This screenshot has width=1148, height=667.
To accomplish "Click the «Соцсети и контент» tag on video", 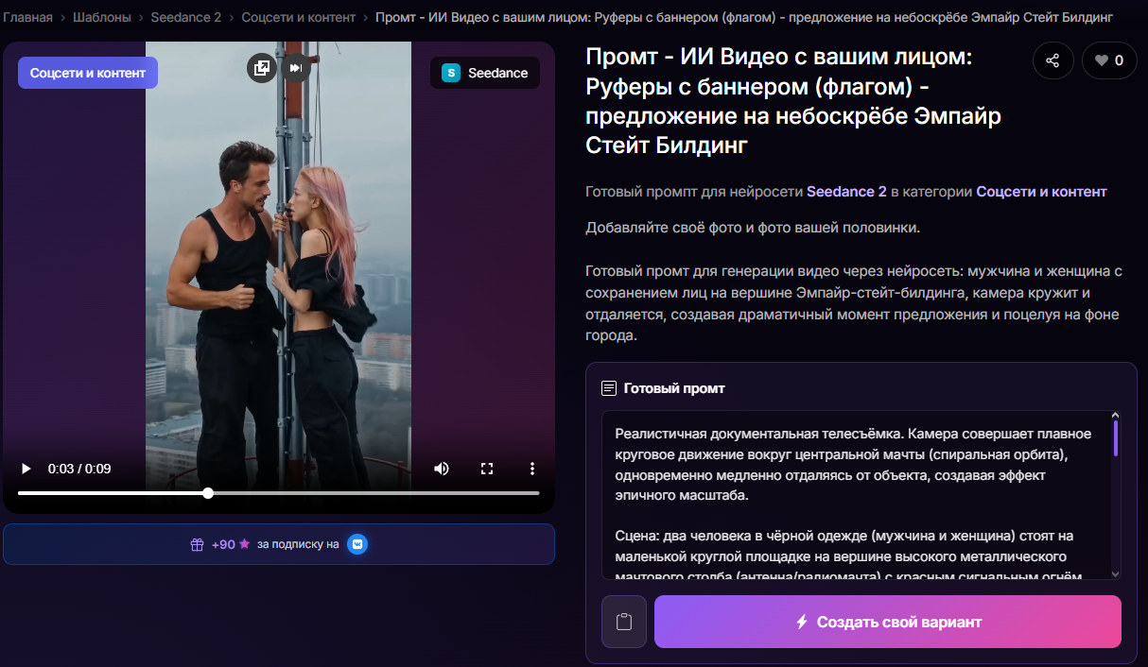I will 88,73.
